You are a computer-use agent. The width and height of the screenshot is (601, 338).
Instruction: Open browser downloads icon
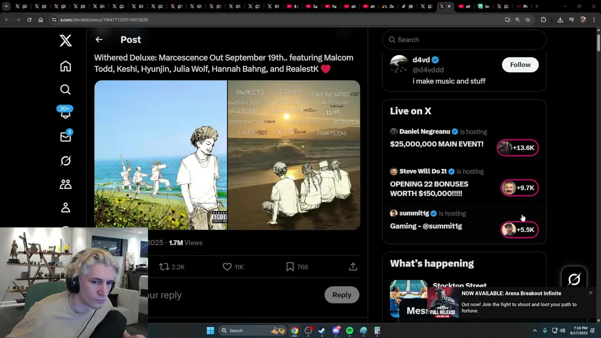click(x=560, y=20)
